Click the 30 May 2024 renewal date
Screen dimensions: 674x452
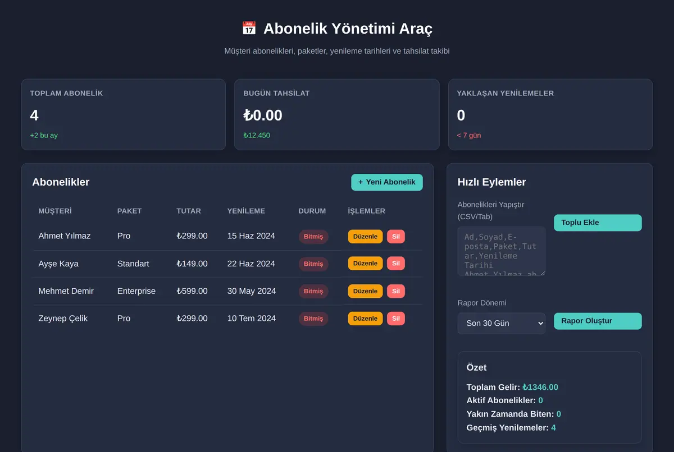click(252, 291)
